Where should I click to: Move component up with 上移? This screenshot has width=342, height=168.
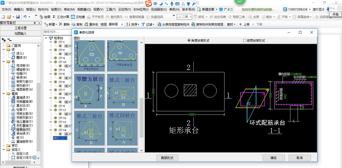pos(244,24)
